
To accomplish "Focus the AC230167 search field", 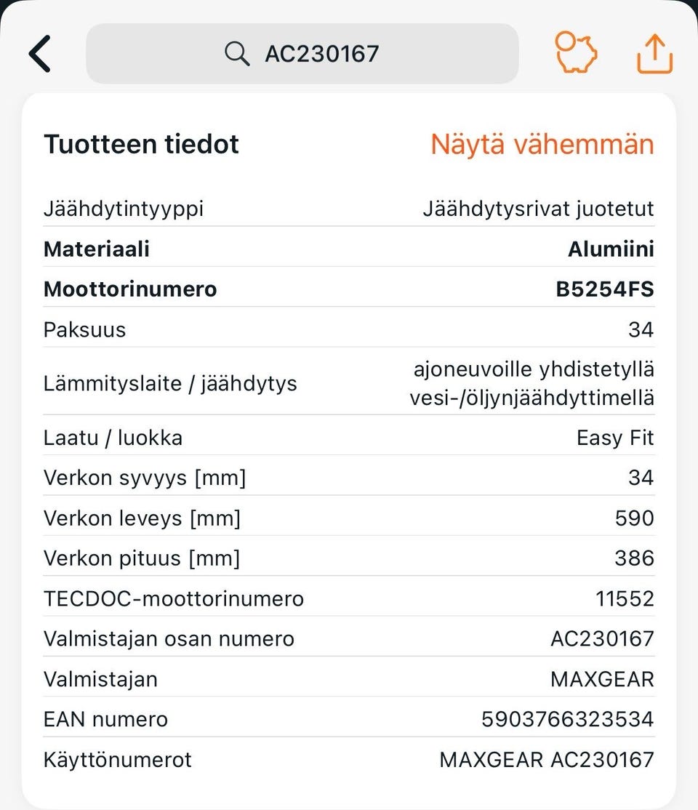I will click(x=302, y=53).
